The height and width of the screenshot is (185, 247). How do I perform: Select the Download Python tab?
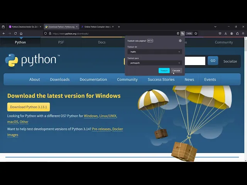pos(61,27)
